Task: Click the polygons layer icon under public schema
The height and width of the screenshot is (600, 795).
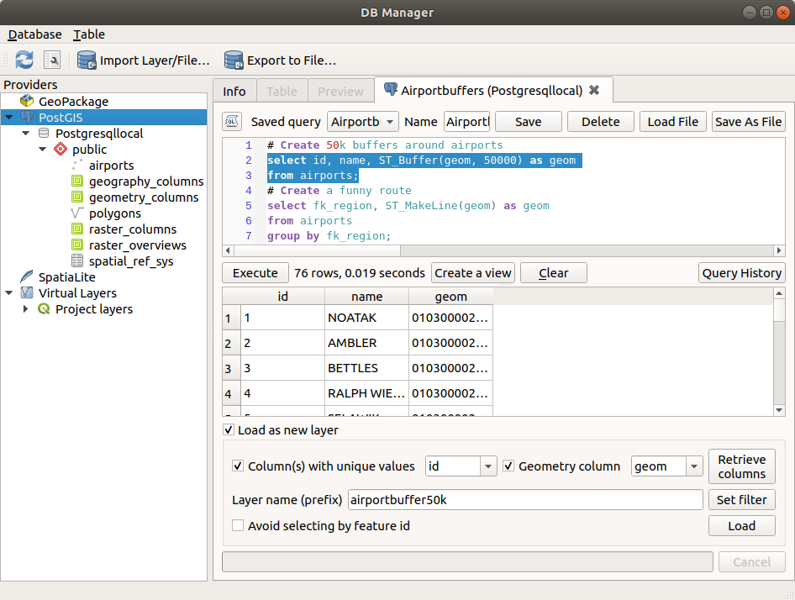Action: tap(76, 213)
